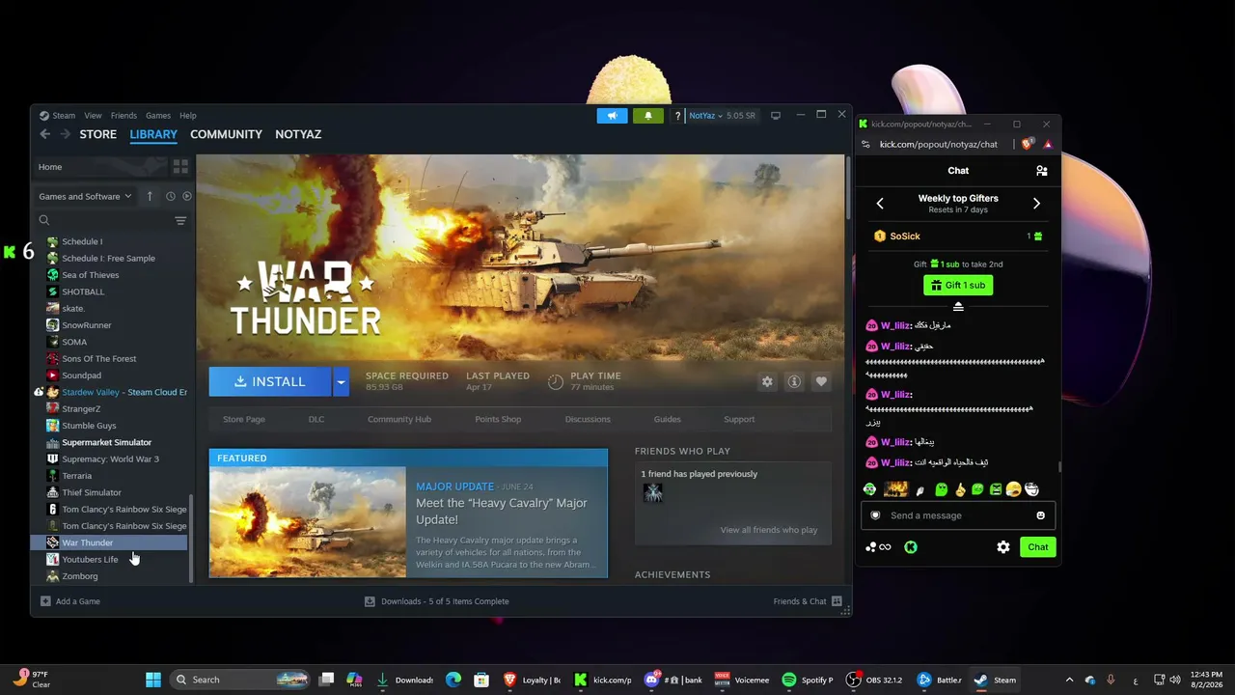Open the Steam announcements megaphone button

[x=612, y=116]
